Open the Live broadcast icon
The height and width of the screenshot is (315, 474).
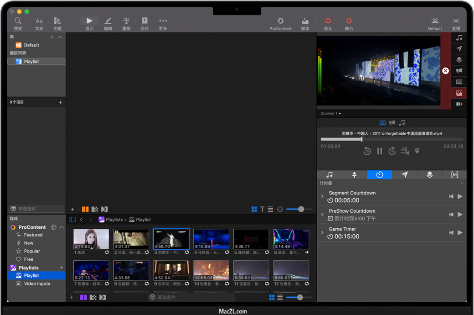456,21
